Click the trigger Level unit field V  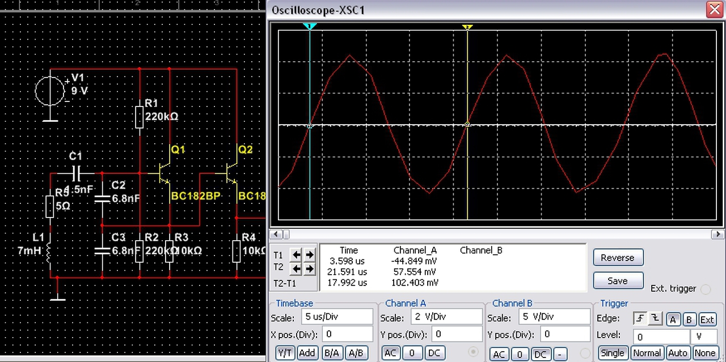pyautogui.click(x=704, y=337)
